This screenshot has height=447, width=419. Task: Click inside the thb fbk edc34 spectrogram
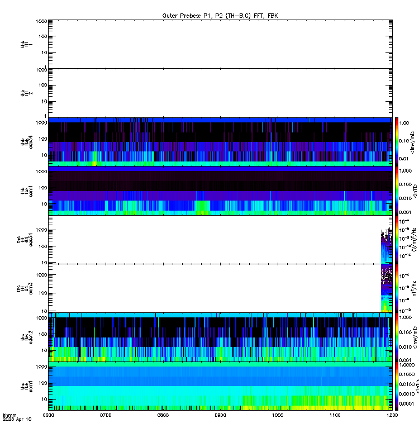(220, 142)
